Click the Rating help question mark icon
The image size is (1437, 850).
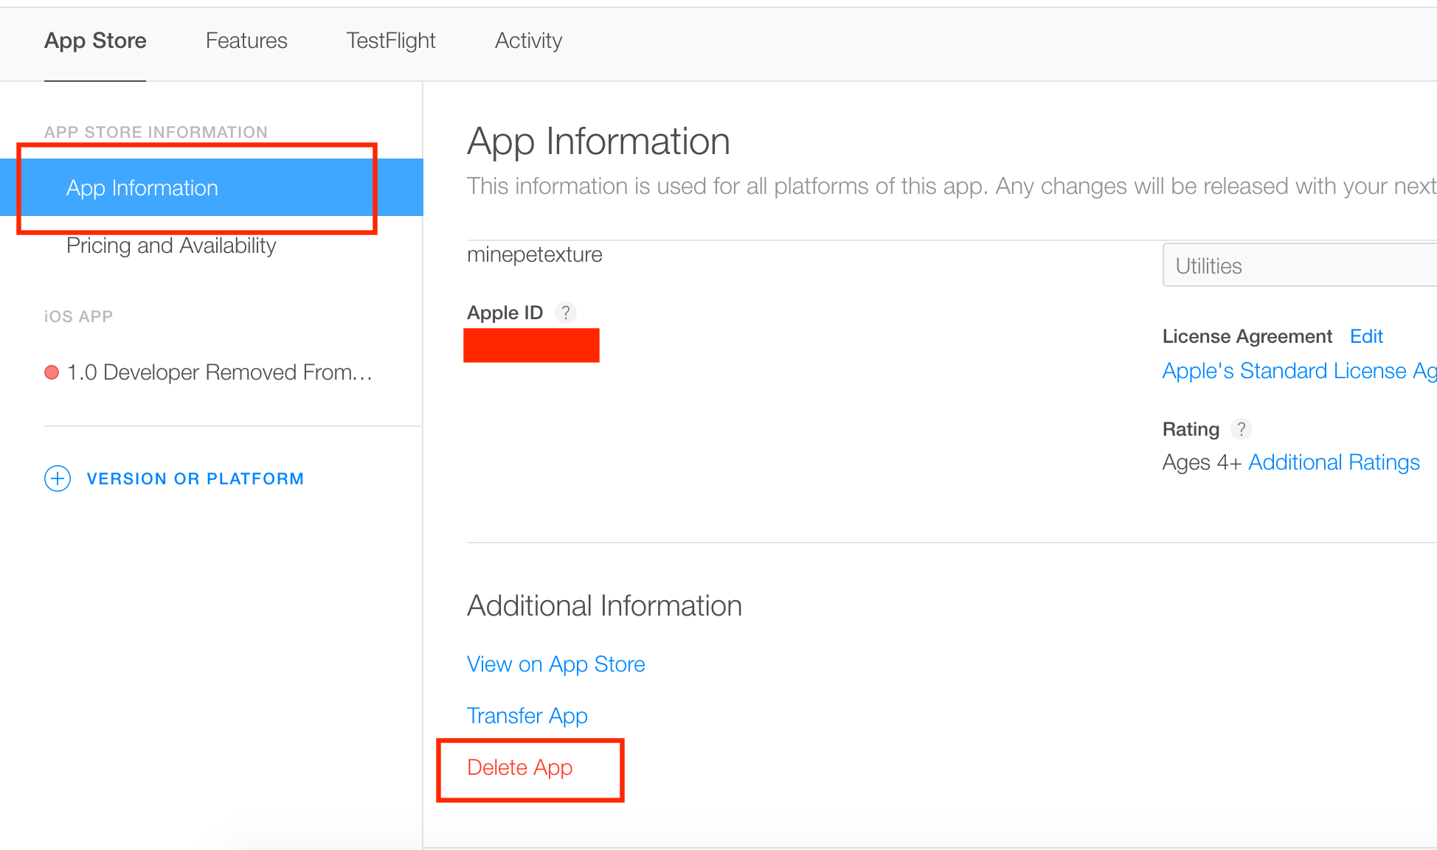[1242, 429]
